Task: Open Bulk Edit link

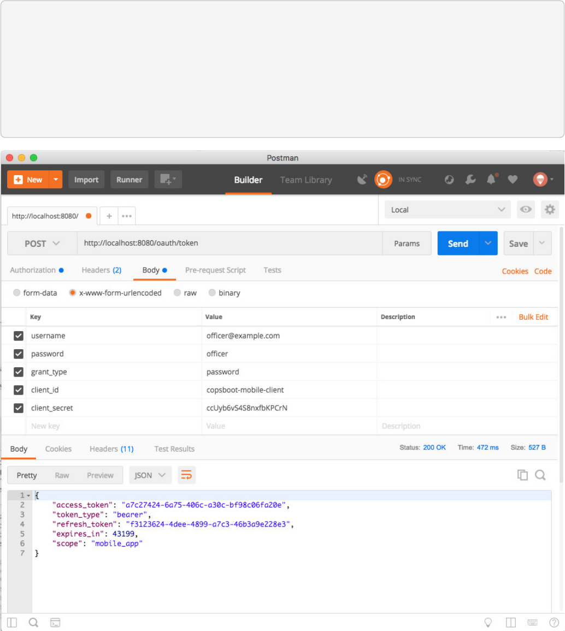Action: click(533, 317)
